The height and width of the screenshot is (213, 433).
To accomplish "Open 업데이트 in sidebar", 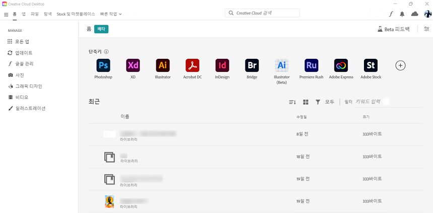I will 20,53.
